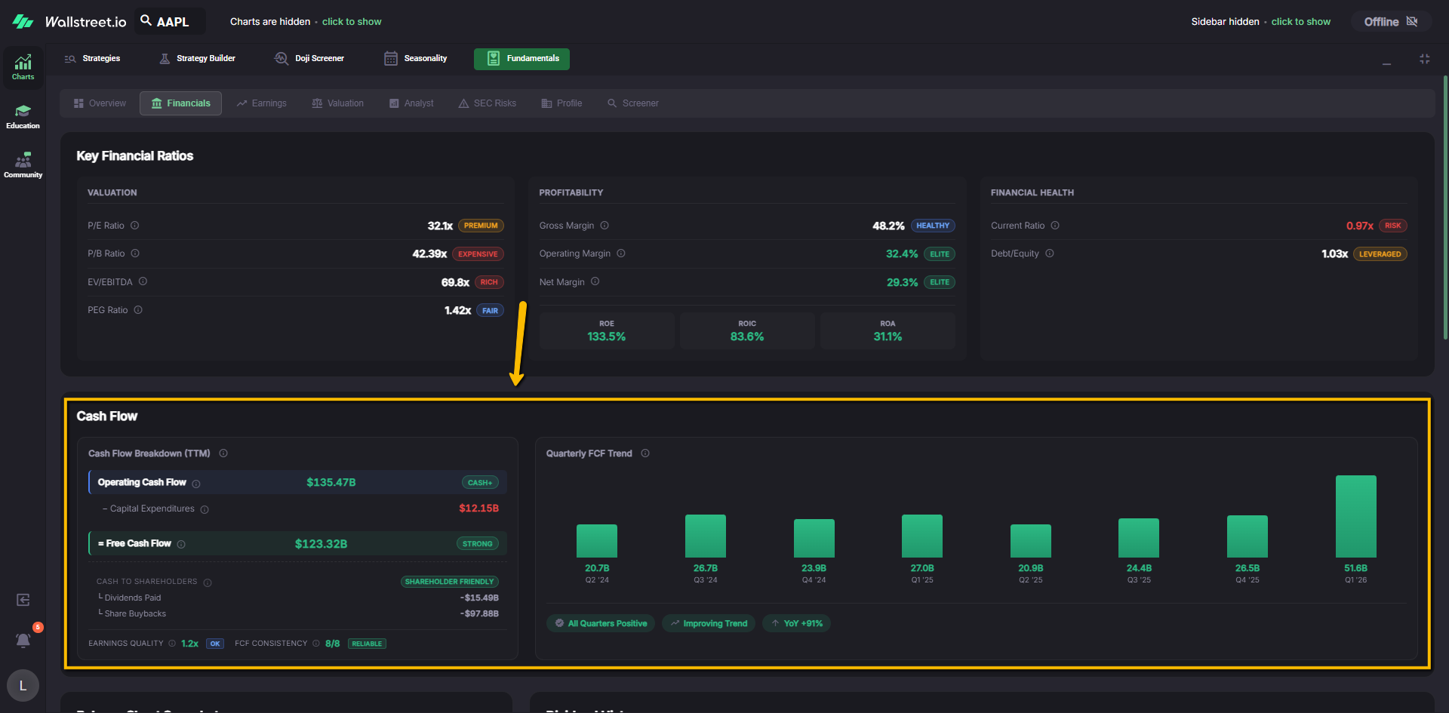Switch to the Valuation tab
Screen dimensions: 1449x713
click(337, 103)
